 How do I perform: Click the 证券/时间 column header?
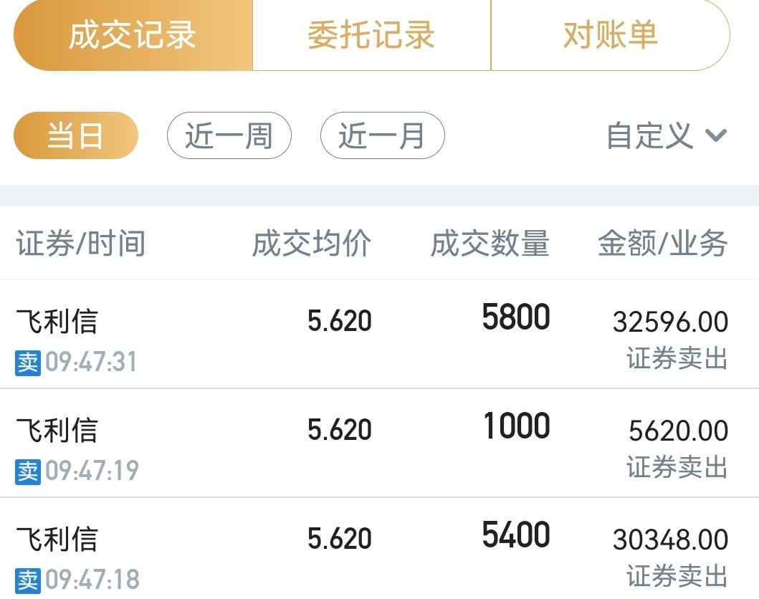pyautogui.click(x=81, y=243)
